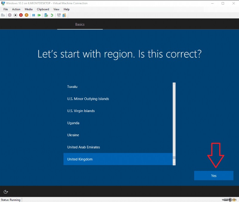The width and height of the screenshot is (239, 202).
Task: Create a checkpoint using the checkpoint icon
Action: coord(46,15)
